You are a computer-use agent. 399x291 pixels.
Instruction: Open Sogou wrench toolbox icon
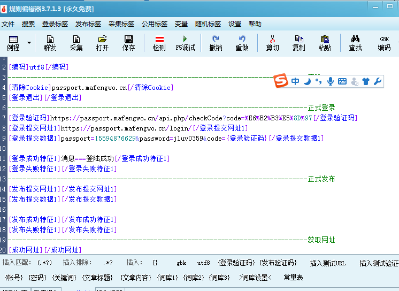(x=378, y=81)
